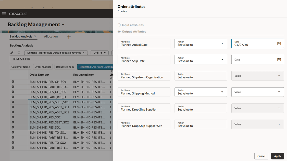Click the refresh icon in Backlog Analysis
This screenshot has height=161, width=287.
click(x=19, y=53)
